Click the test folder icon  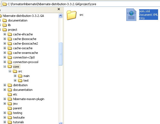pos(20,80)
